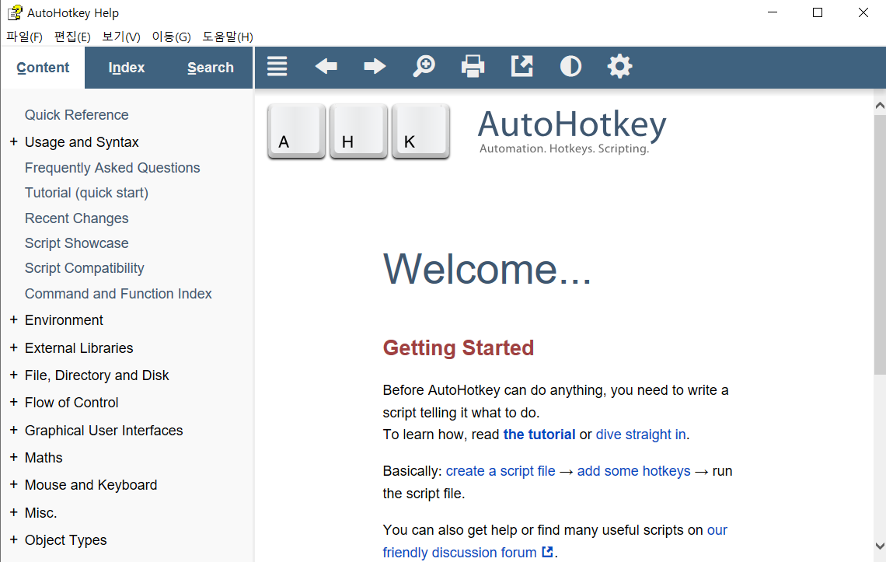Image resolution: width=886 pixels, height=562 pixels.
Task: Click the K keyboard key logo
Action: [x=421, y=131]
